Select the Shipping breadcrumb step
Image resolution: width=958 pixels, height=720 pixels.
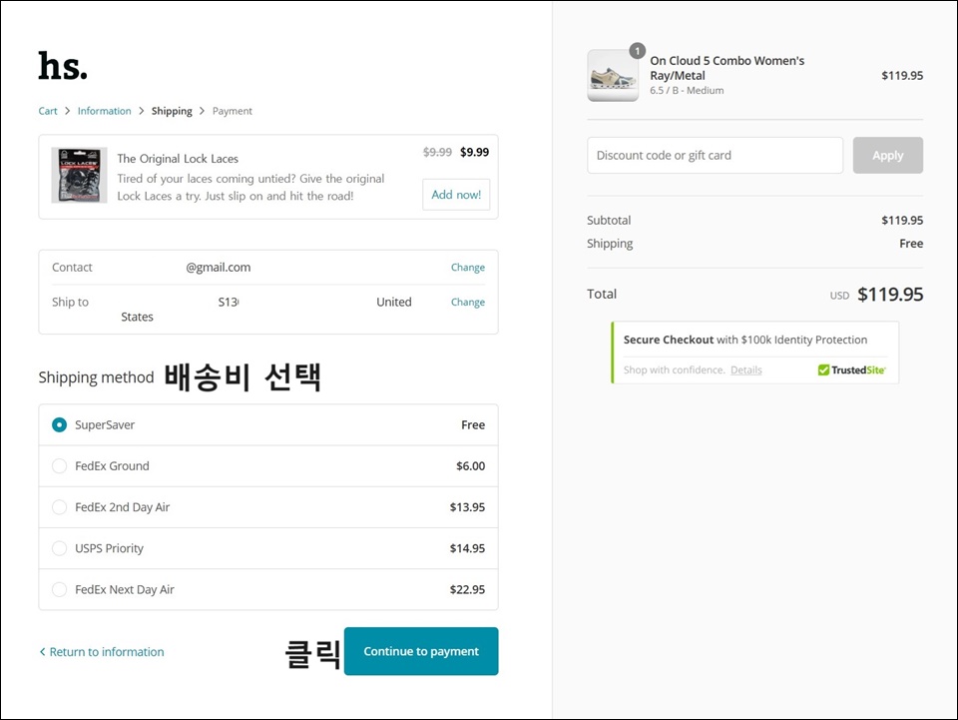click(x=172, y=111)
